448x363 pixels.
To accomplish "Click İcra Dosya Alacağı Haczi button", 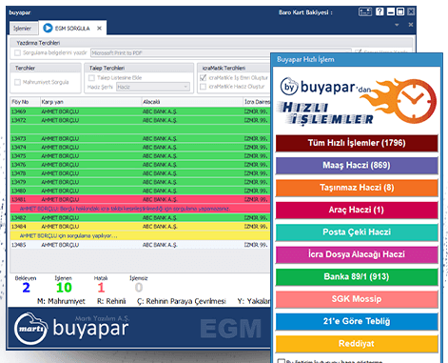I will (x=357, y=254).
